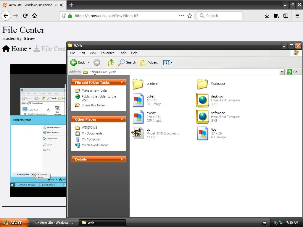Click the browser back arrow

pos(6,16)
